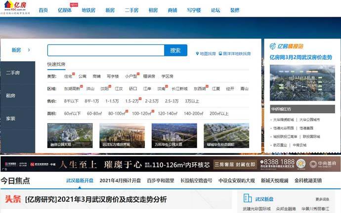Image resolution: width=341 pixels, height=213 pixels.
Task: Click the 航石置业 link
Action: coord(280,145)
